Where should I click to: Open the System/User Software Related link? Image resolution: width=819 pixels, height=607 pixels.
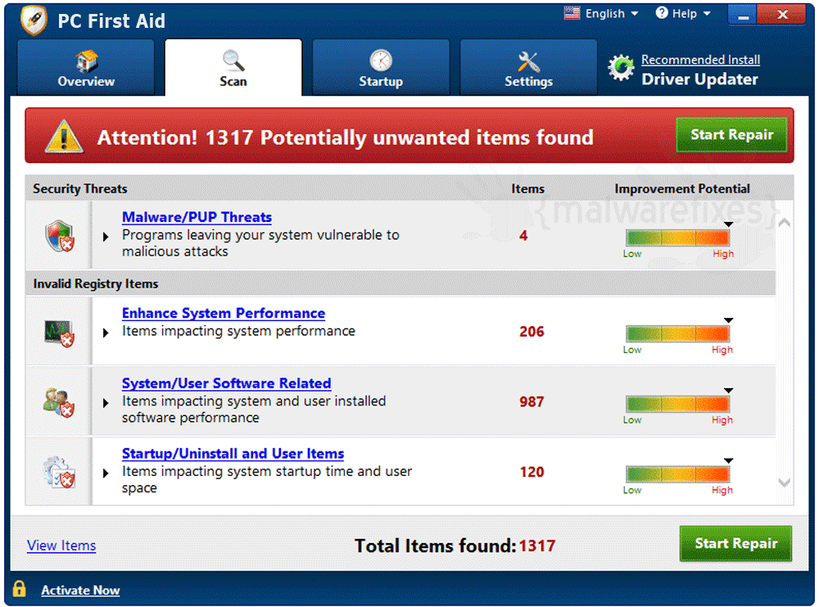[227, 383]
